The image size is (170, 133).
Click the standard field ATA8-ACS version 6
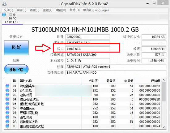pos(116,66)
